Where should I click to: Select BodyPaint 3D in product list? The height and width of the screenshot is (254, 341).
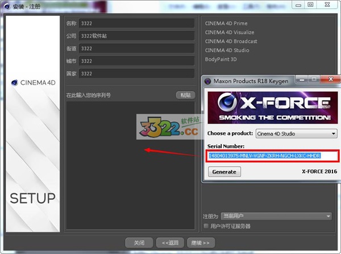221,59
